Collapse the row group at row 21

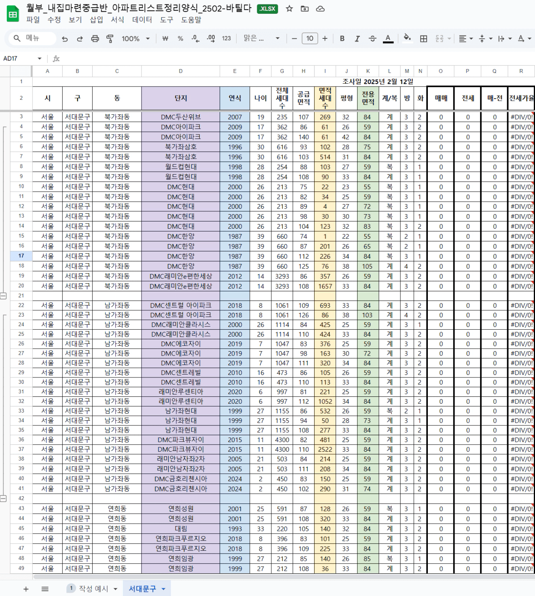pyautogui.click(x=3, y=296)
